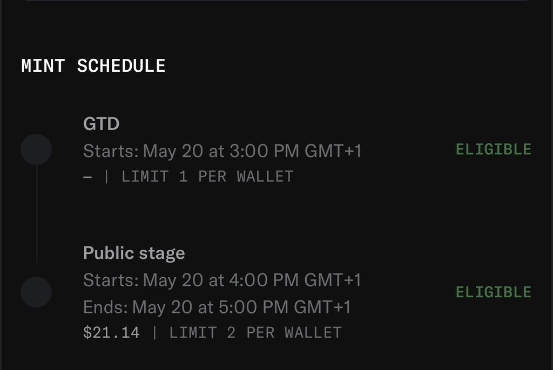This screenshot has height=370, width=553.
Task: Click GMT+1 in GTD start time
Action: pyautogui.click(x=333, y=151)
